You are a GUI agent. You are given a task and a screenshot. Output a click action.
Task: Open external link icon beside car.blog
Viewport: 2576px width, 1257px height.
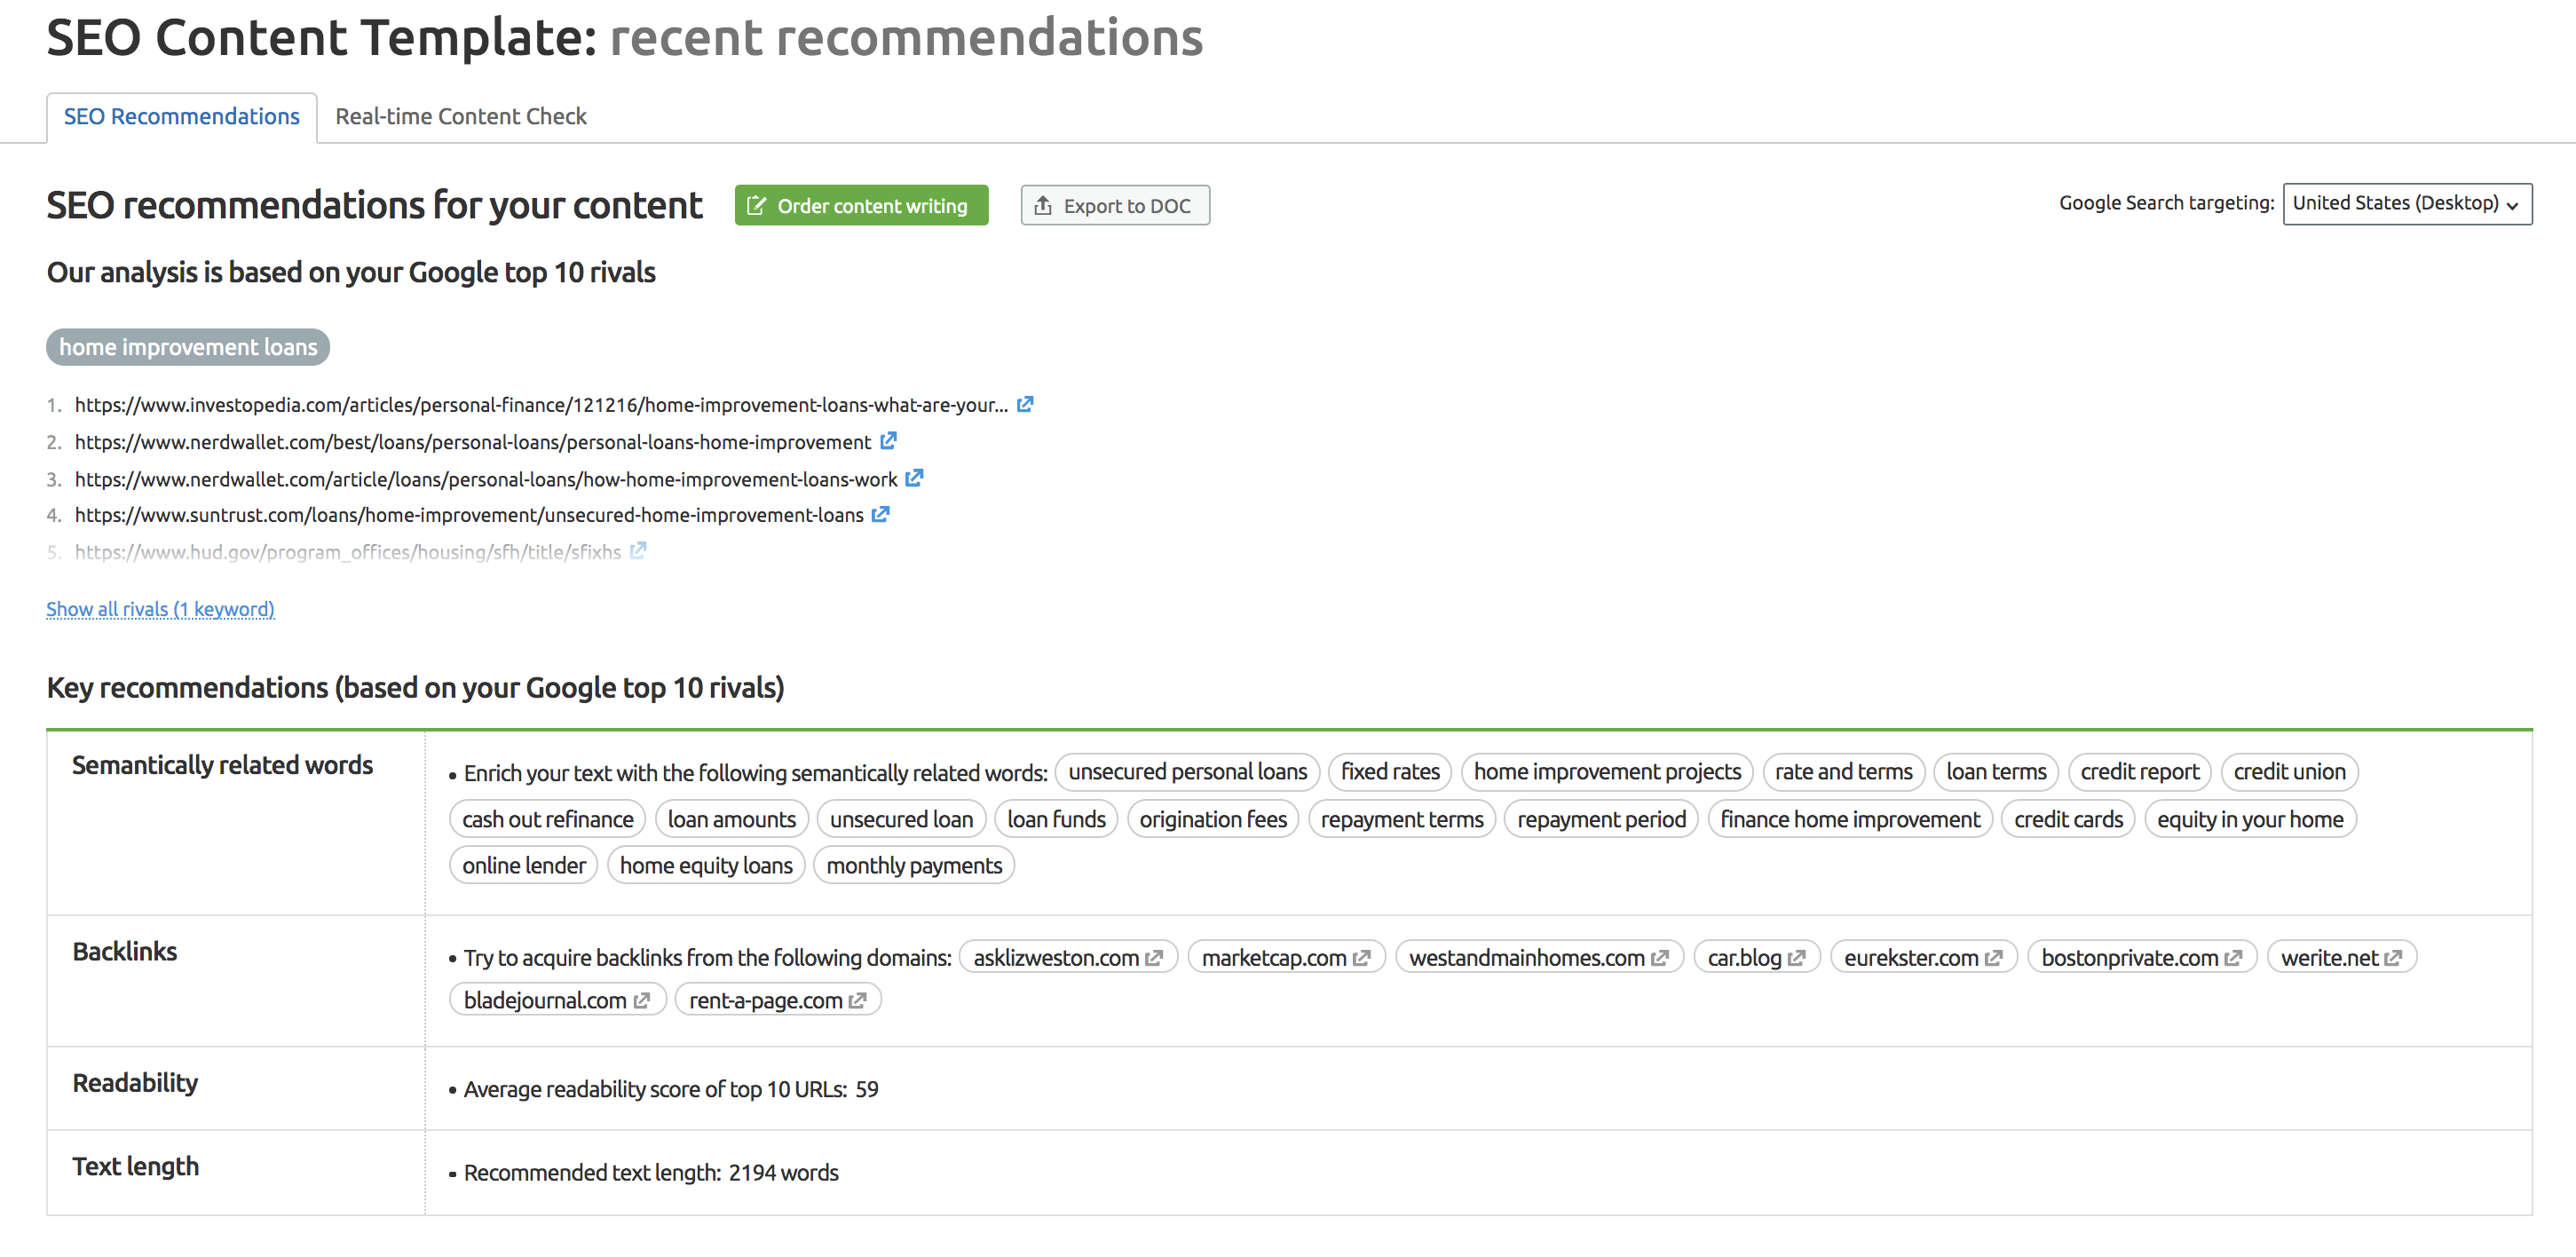pos(1796,958)
